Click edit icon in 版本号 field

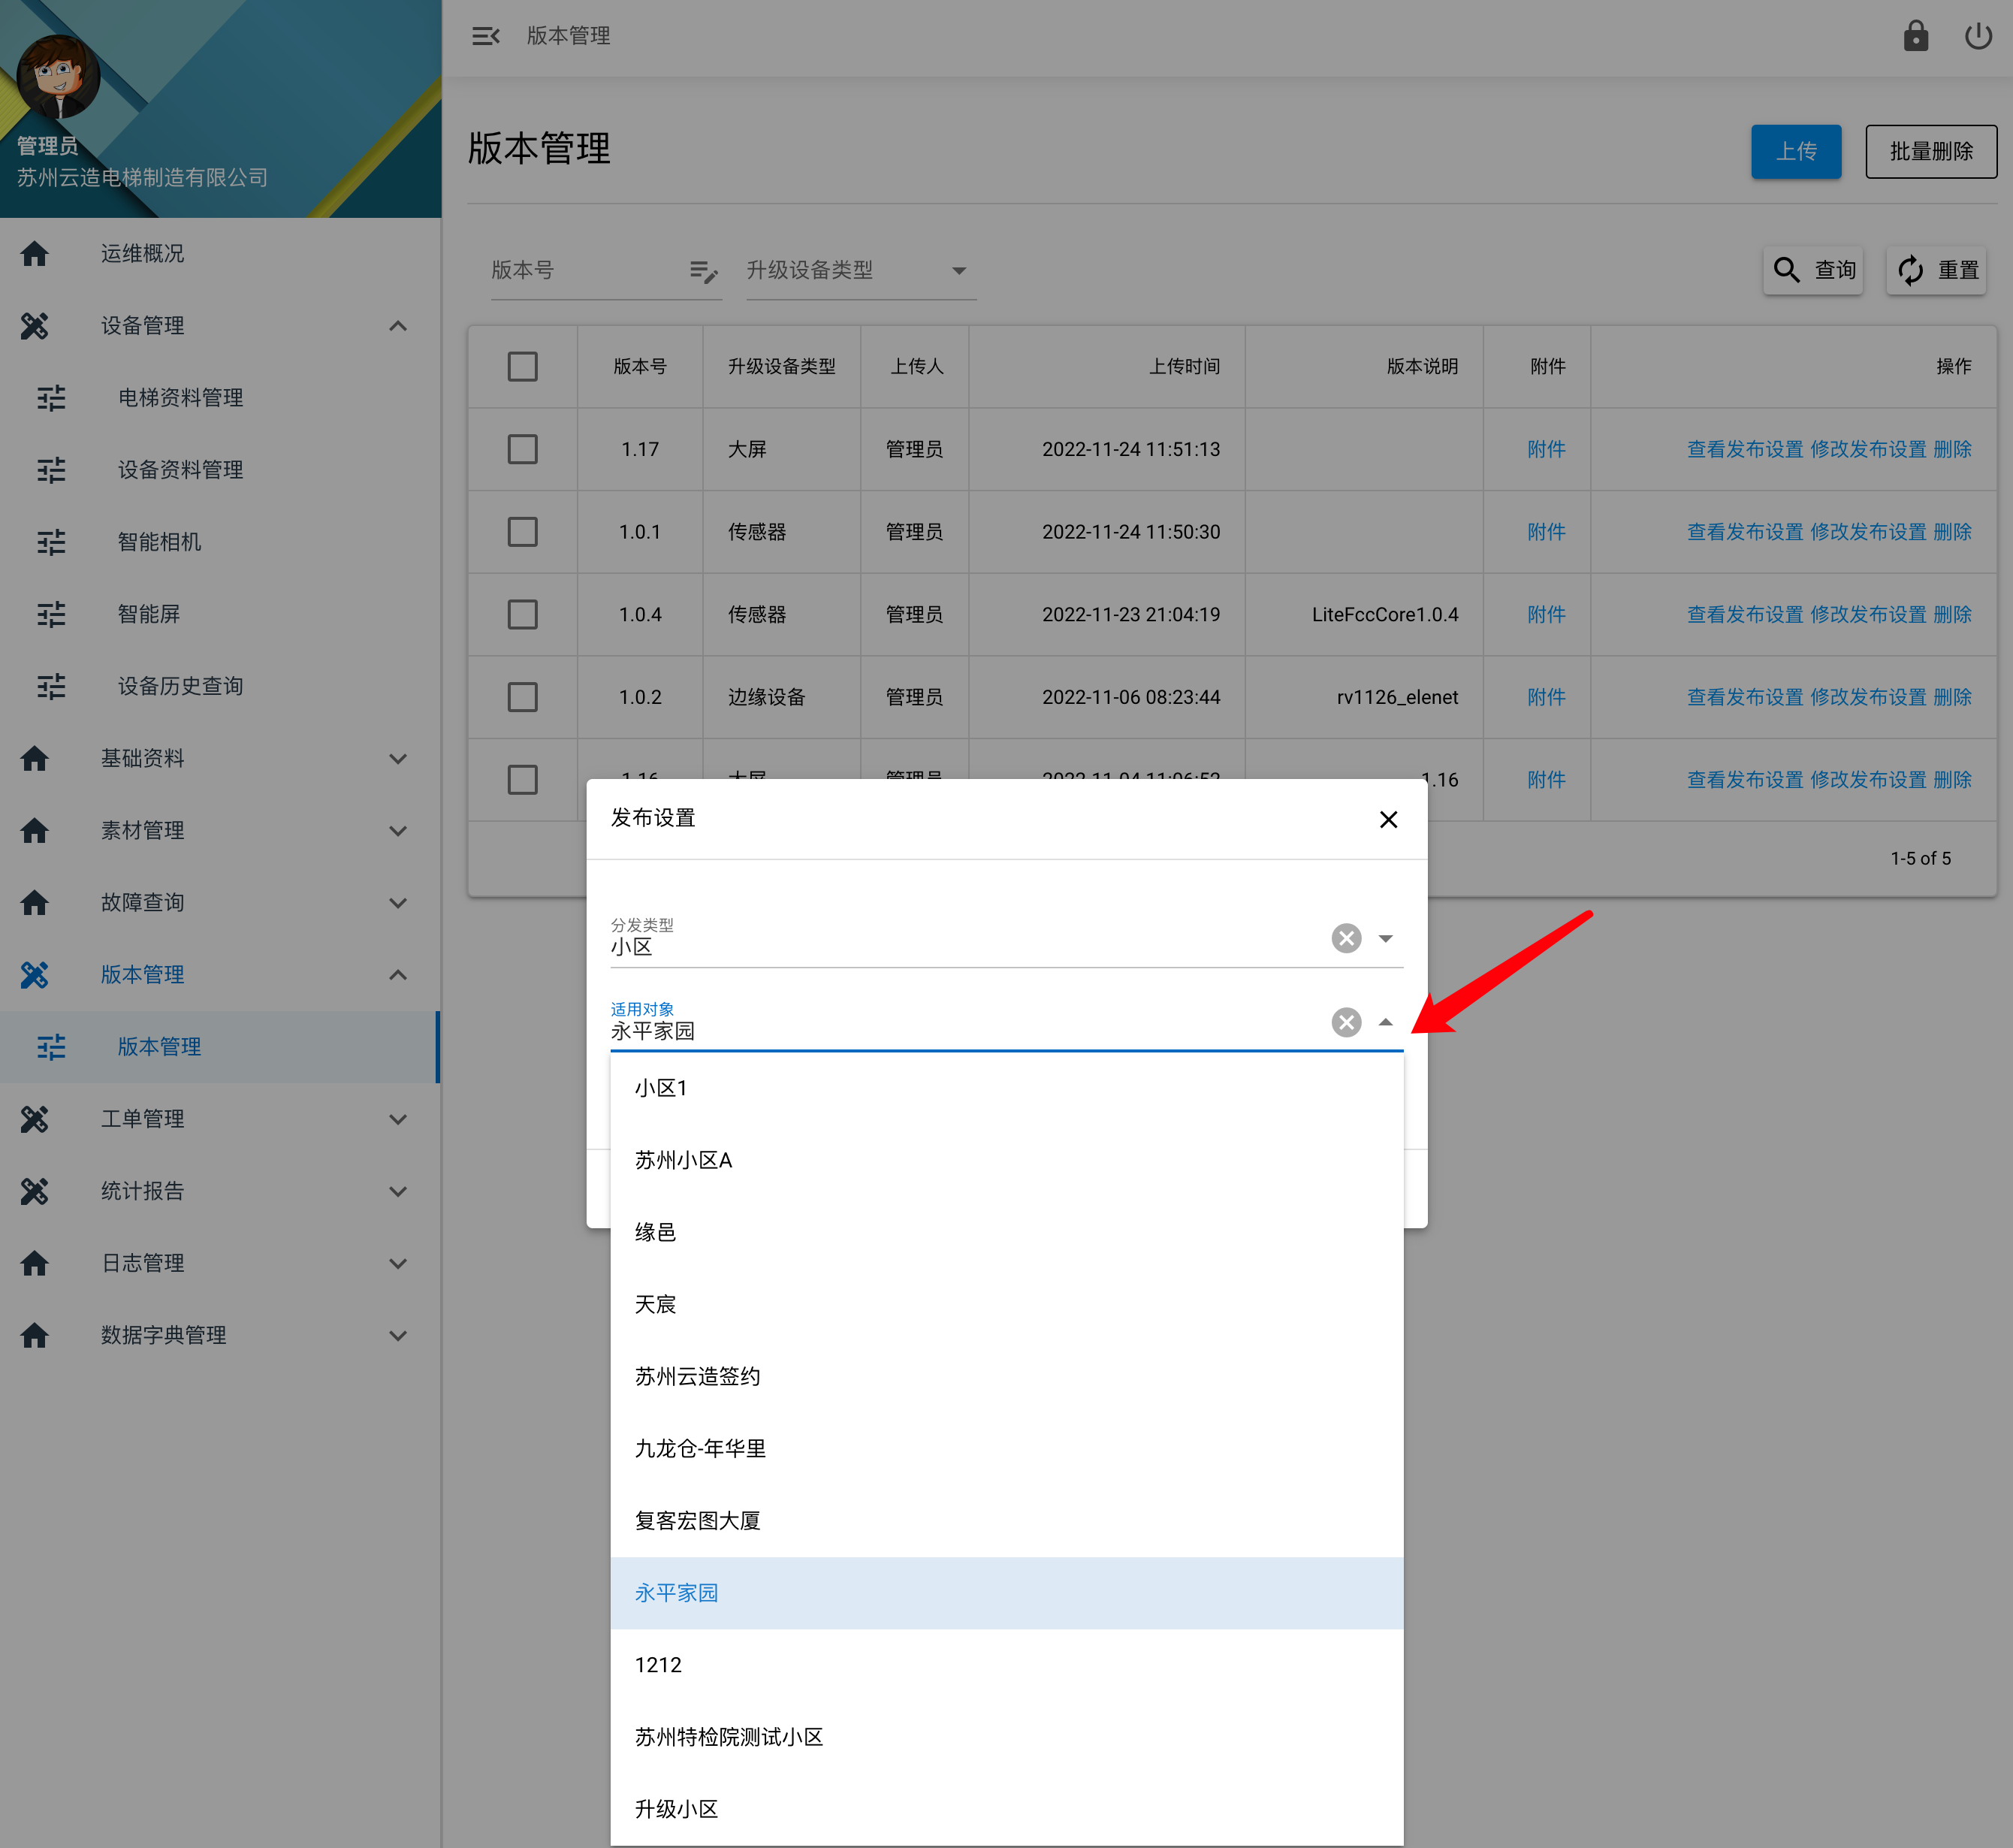[x=703, y=271]
